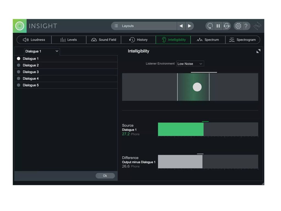Open the Layouts dropdown
This screenshot has width=281, height=211.
[x=144, y=26]
